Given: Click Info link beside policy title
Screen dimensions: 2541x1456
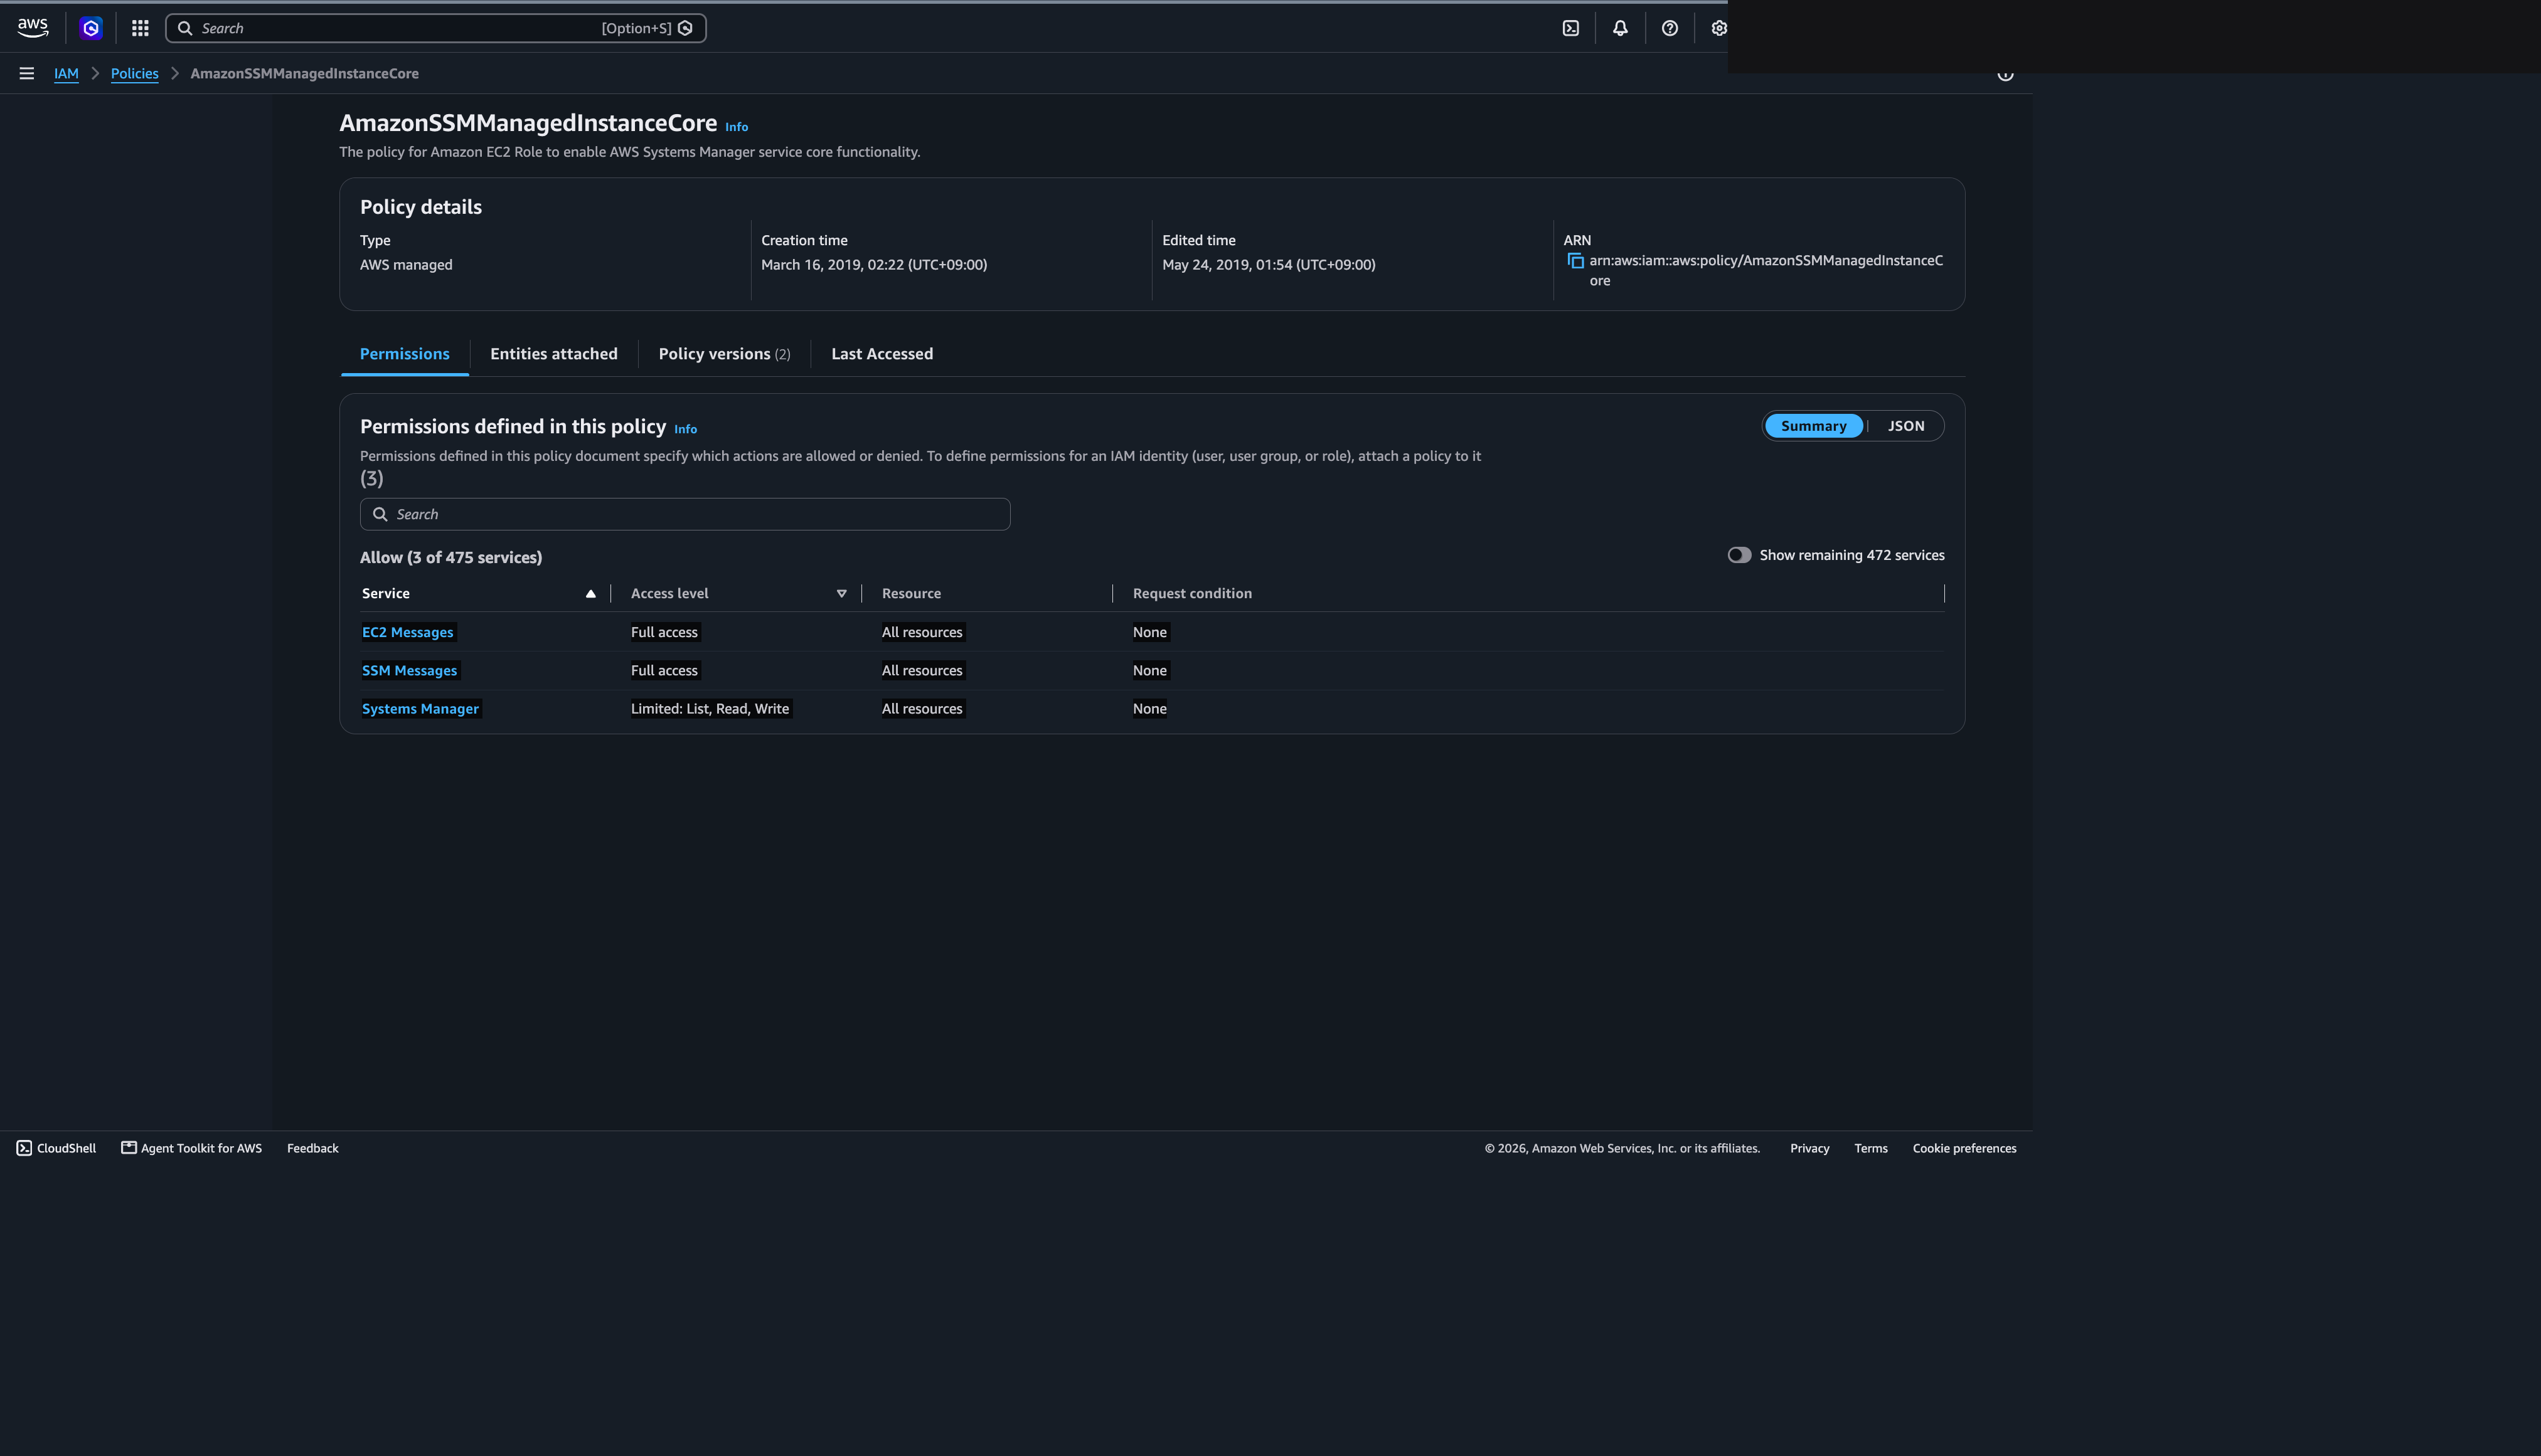Looking at the screenshot, I should [x=737, y=127].
